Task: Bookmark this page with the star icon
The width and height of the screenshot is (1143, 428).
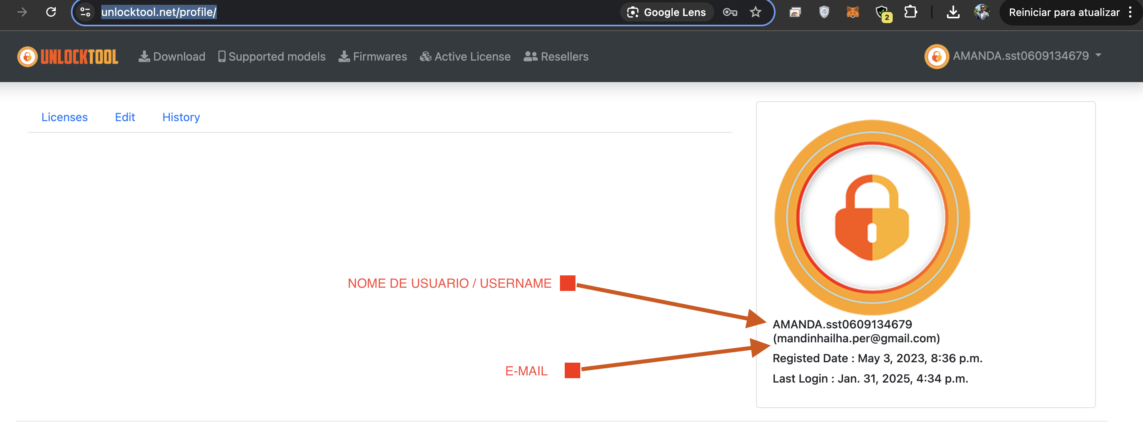Action: 756,12
